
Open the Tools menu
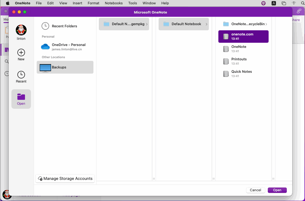133,3
